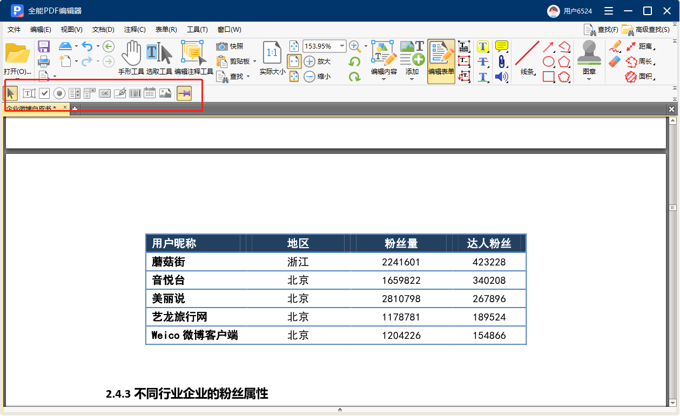680x416 pixels.
Task: Select the Hand tool (手形工具)
Action: [x=131, y=58]
